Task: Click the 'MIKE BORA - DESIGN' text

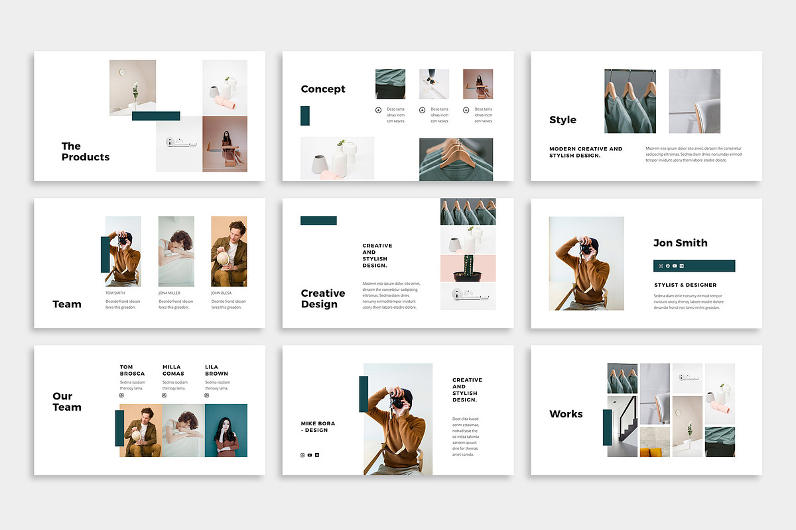Action: pos(318,427)
